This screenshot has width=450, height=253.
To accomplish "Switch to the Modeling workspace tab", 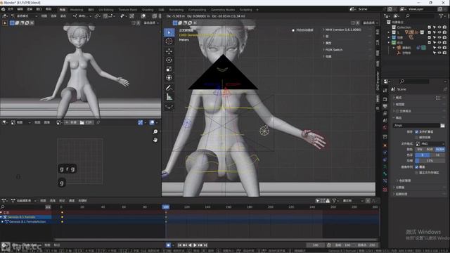I will (77, 10).
